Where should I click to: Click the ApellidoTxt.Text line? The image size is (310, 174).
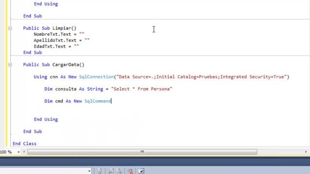pyautogui.click(x=62, y=40)
